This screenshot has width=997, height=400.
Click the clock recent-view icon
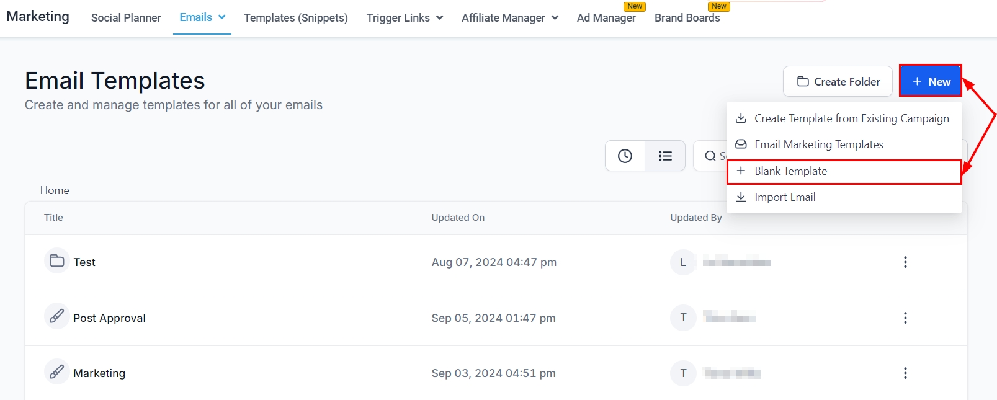coord(625,156)
